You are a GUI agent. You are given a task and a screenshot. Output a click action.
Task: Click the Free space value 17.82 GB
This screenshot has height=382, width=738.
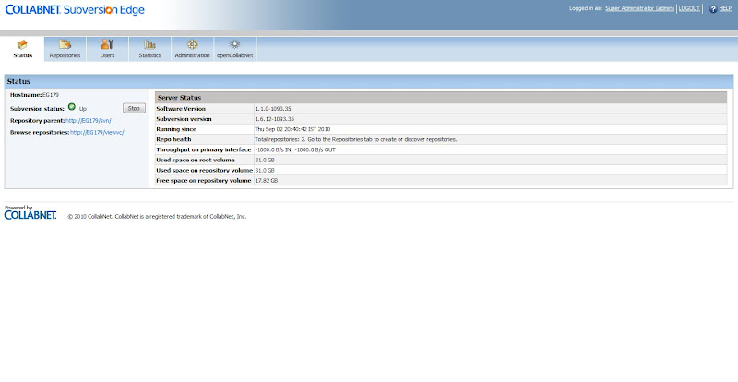(266, 181)
